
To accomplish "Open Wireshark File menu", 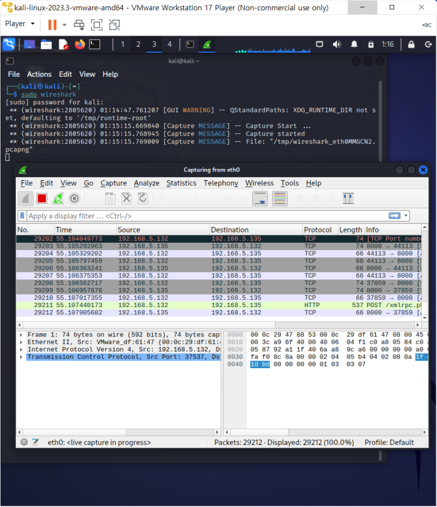I will point(27,183).
